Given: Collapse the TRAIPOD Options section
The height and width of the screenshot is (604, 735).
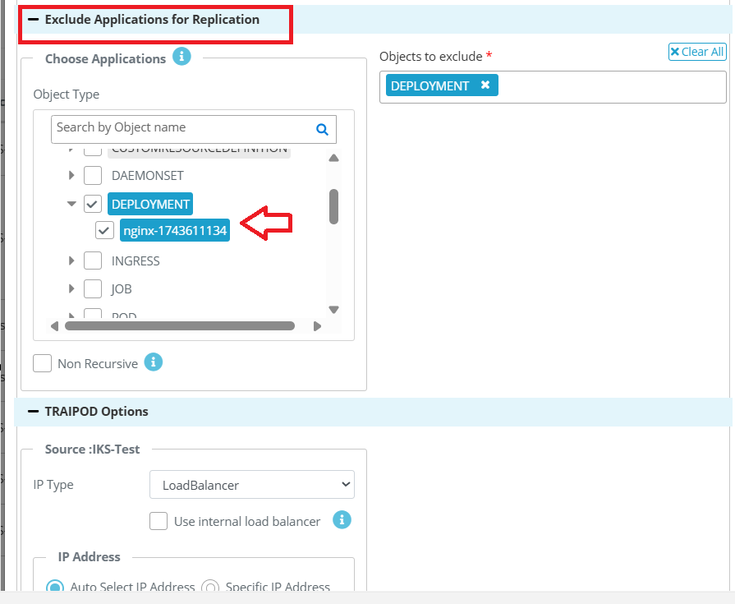Looking at the screenshot, I should click(34, 411).
